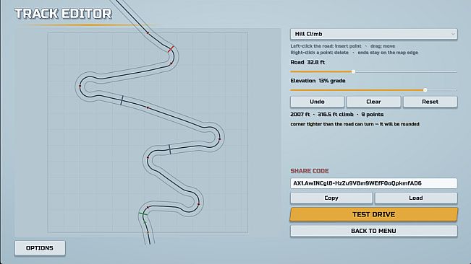Screen dimensions: 471x264
Task: Click the Clear button
Action: (373, 102)
